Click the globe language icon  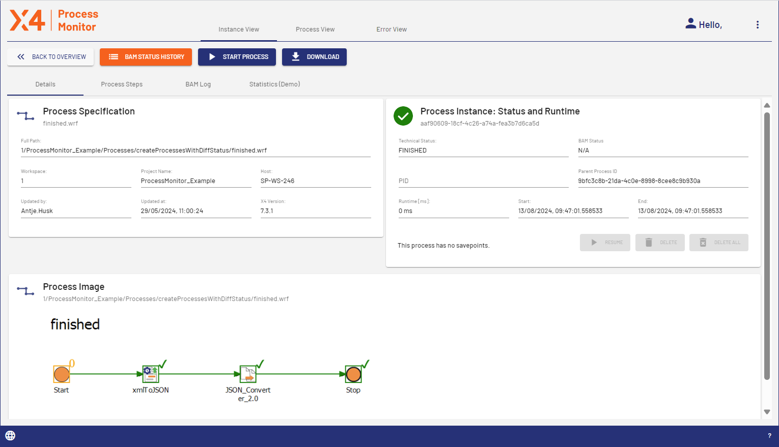[10, 435]
